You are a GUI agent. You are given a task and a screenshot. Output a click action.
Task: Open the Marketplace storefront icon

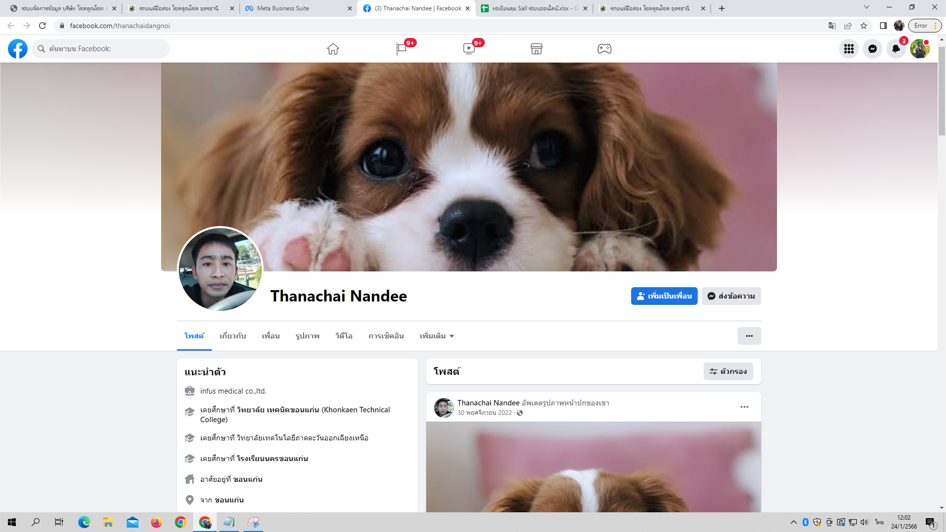point(537,49)
